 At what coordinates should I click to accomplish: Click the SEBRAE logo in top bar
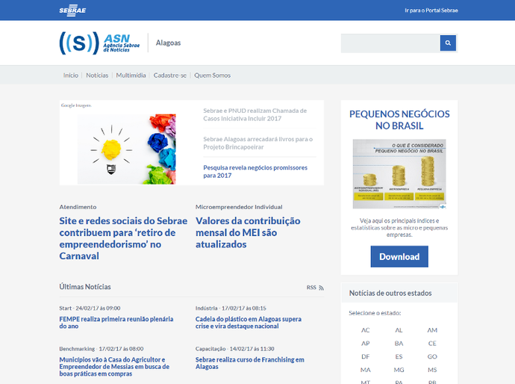(72, 10)
